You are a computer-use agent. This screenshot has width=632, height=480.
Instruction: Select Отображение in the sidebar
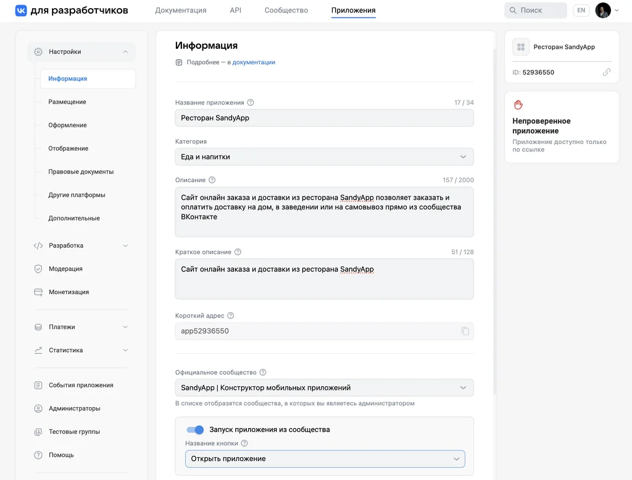(x=68, y=148)
